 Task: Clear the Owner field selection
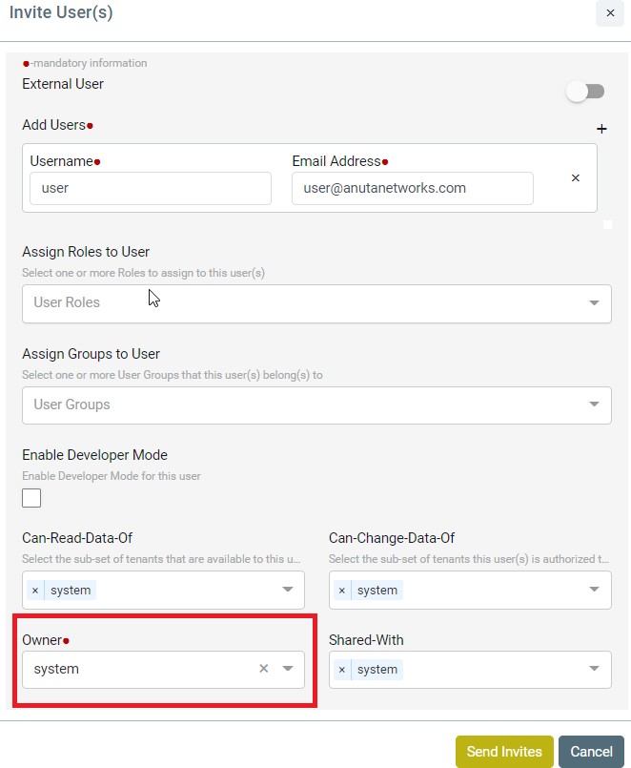[263, 669]
